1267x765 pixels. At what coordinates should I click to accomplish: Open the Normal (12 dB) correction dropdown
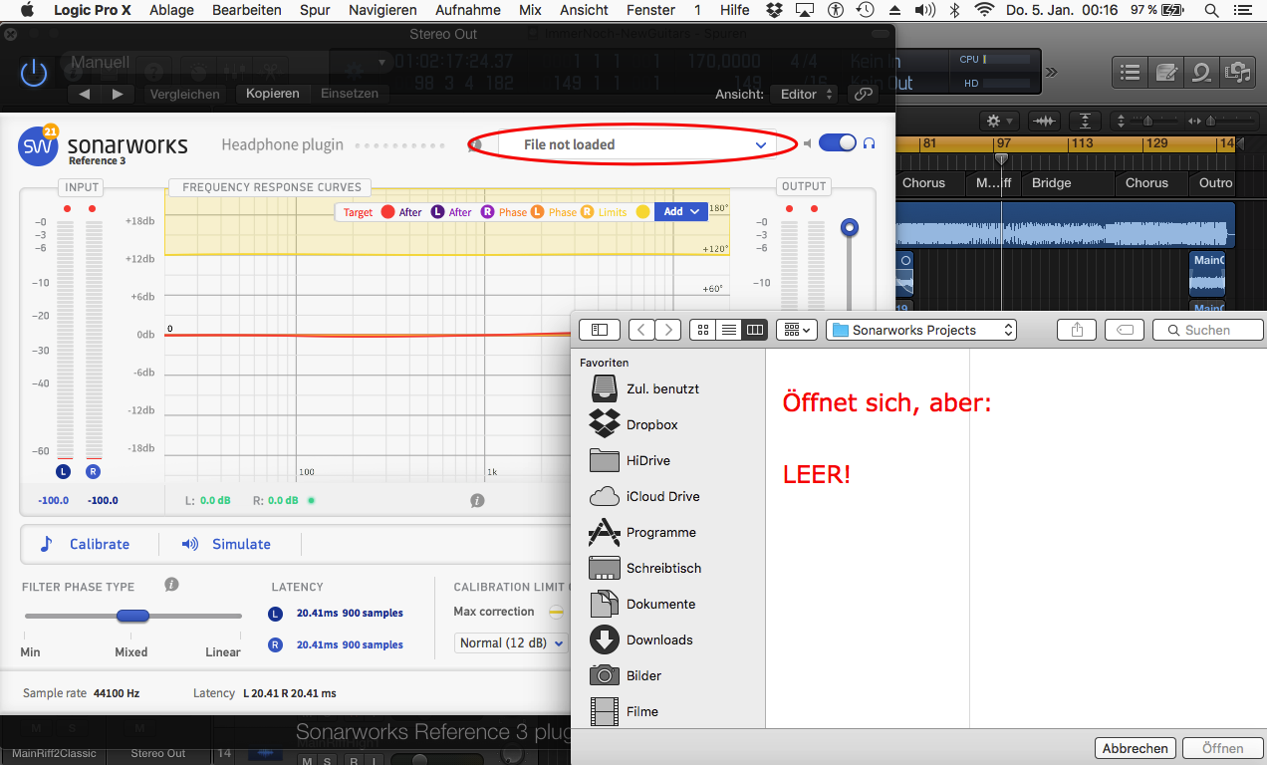[511, 643]
